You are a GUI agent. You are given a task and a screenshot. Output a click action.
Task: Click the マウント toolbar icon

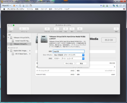click(x=80, y=29)
